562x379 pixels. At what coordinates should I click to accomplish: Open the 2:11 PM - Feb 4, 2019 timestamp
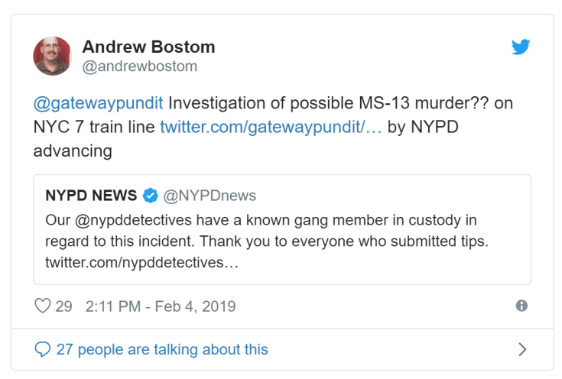(161, 306)
